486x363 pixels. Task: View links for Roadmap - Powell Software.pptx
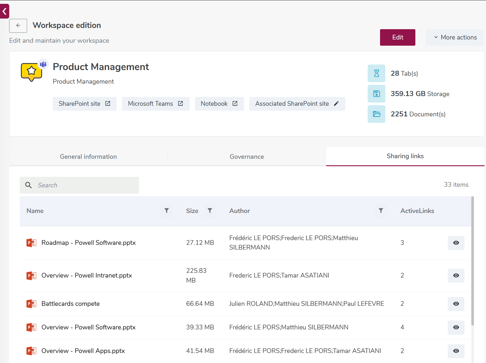click(x=456, y=243)
